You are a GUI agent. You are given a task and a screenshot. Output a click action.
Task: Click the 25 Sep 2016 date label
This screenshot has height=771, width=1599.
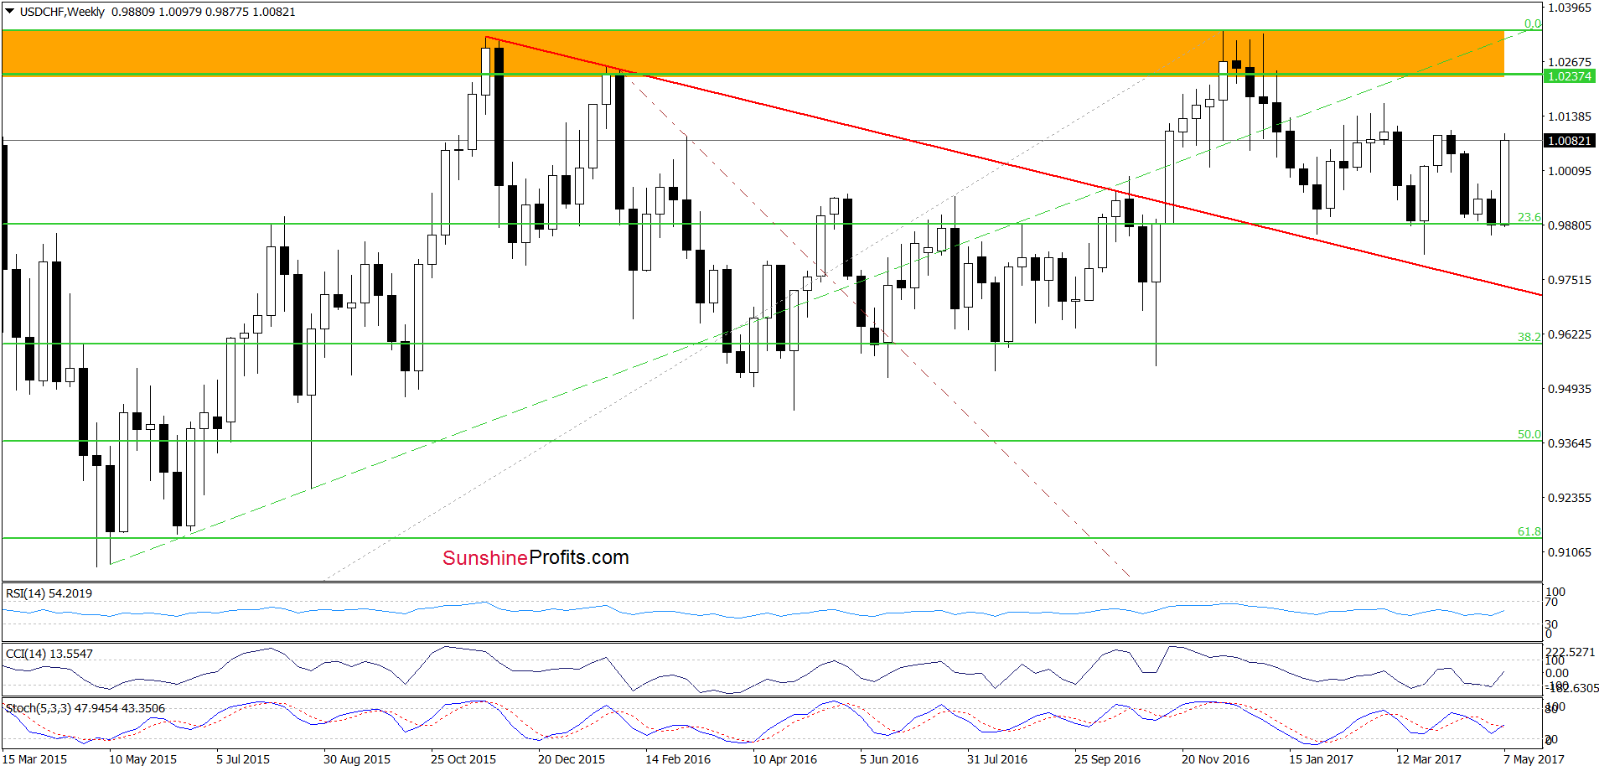click(x=1107, y=759)
